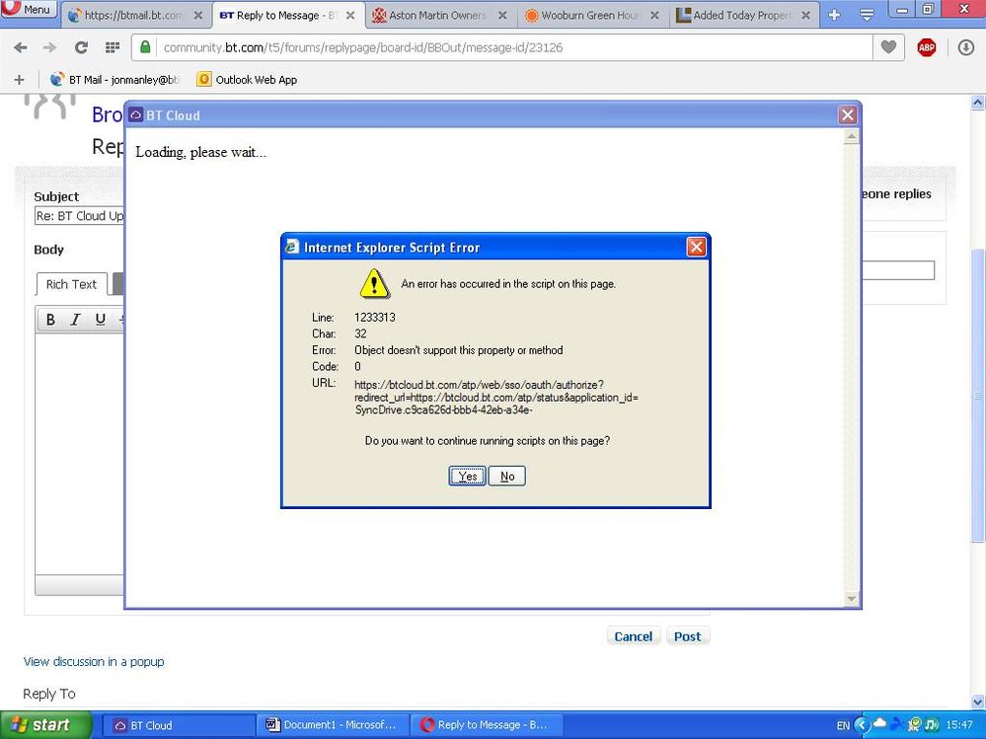Viewport: 986px width, 739px height.
Task: Close the Internet Explorer Script Error dialog
Action: click(x=696, y=247)
